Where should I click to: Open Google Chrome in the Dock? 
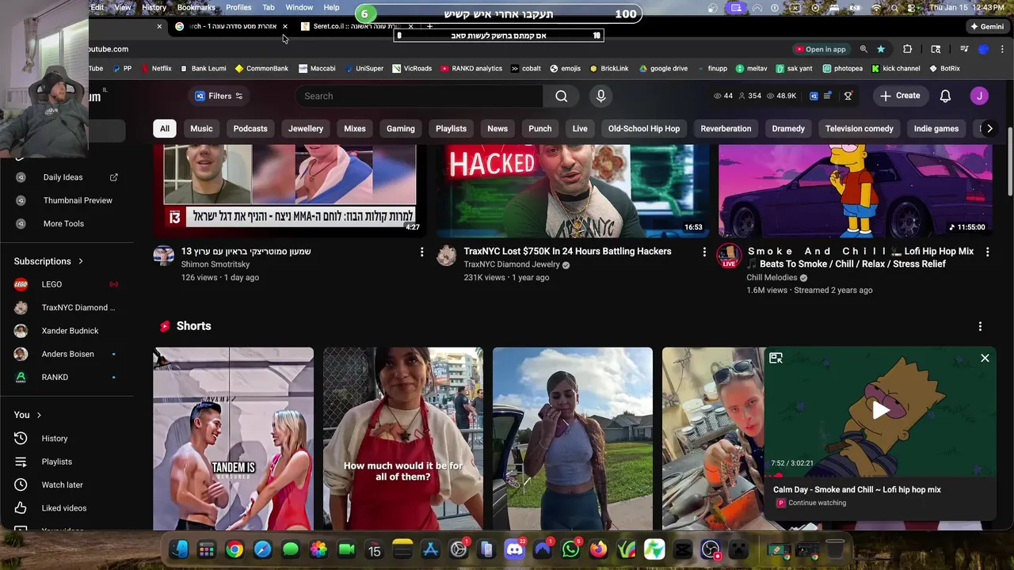(x=234, y=549)
